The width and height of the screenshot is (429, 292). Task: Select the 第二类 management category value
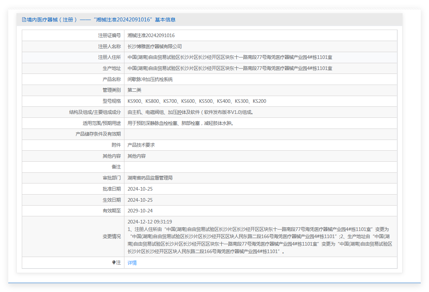134,90
